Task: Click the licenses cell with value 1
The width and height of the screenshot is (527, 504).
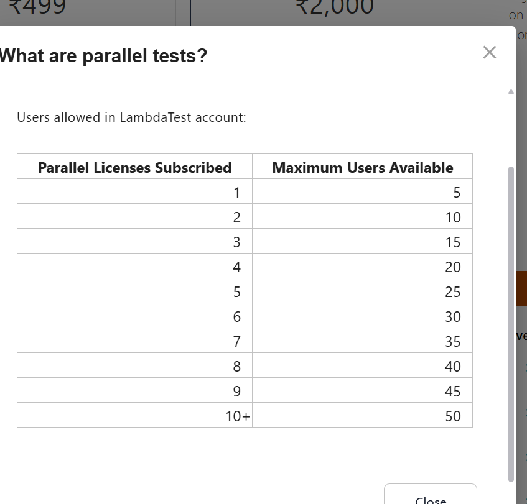Action: [135, 191]
